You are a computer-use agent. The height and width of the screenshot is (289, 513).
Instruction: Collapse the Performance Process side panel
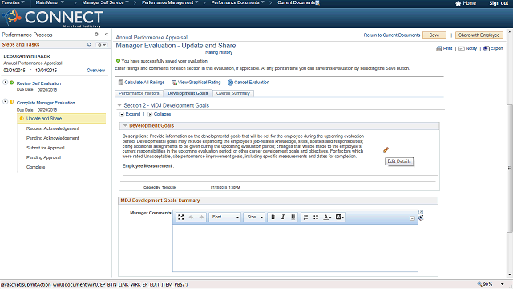(x=107, y=34)
